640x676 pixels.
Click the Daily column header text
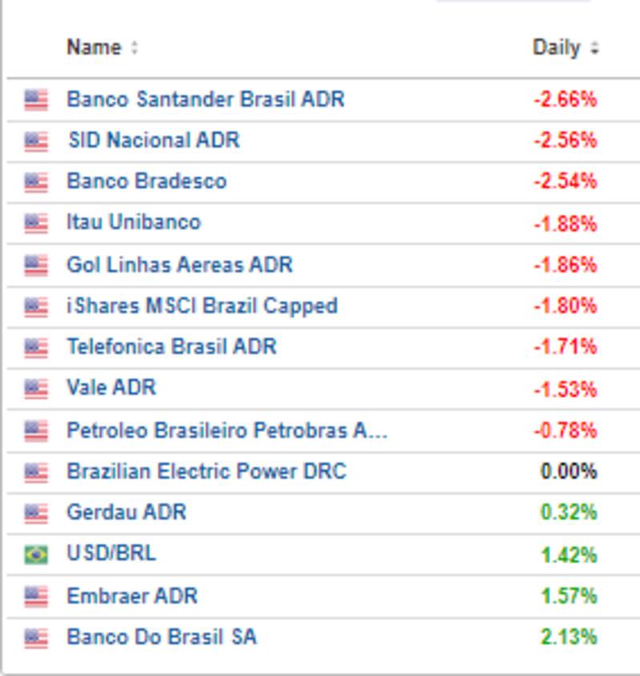coord(556,47)
